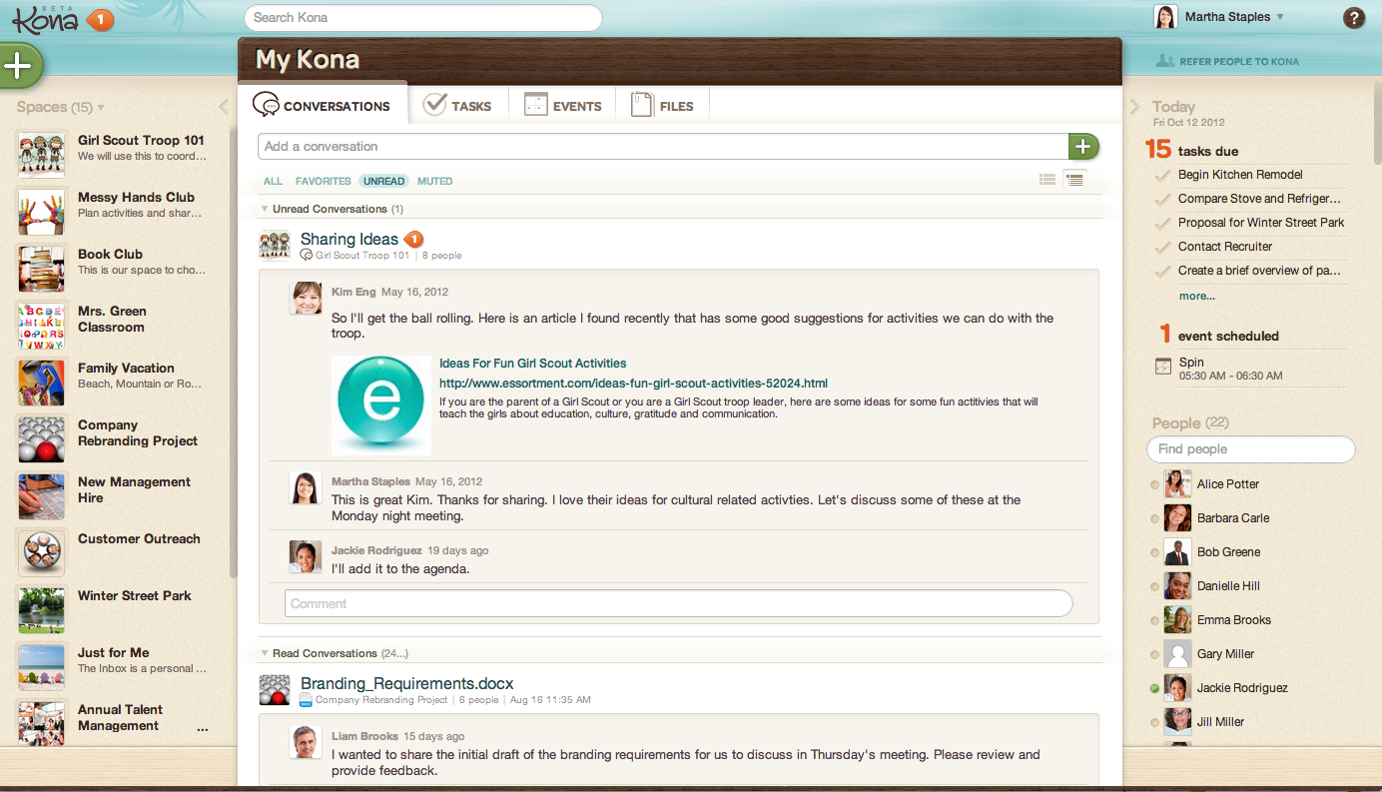Click Martha Staples profile avatar in header
The height and width of the screenshot is (792, 1382).
pos(1165,17)
